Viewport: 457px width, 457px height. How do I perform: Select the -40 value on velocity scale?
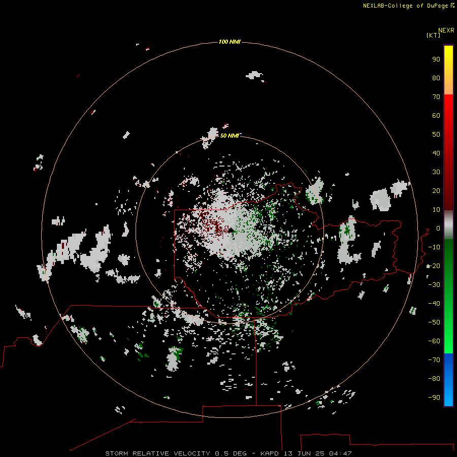(434, 304)
